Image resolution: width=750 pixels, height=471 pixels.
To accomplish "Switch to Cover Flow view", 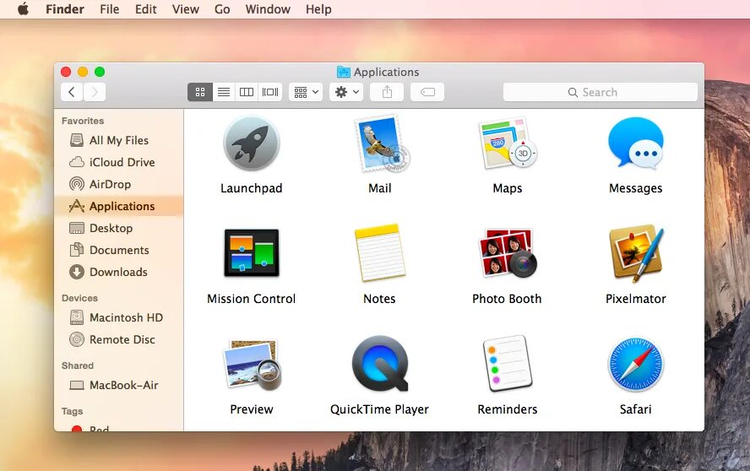I will (x=269, y=92).
